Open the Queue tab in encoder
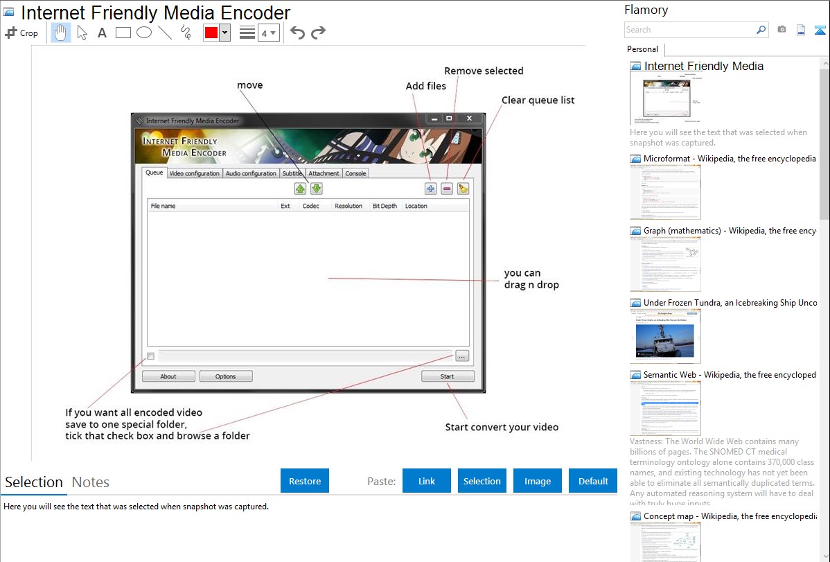 154,173
